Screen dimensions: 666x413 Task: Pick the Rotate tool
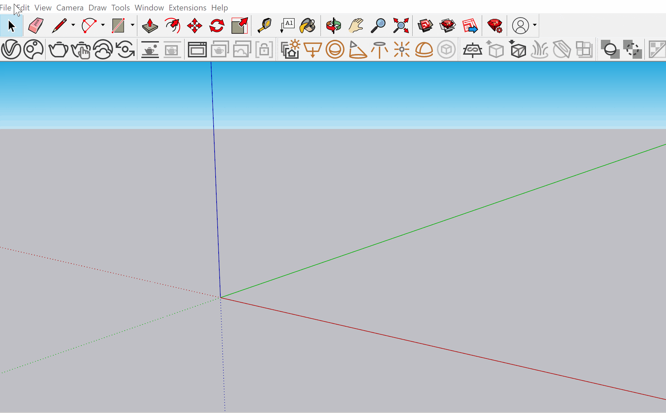217,26
